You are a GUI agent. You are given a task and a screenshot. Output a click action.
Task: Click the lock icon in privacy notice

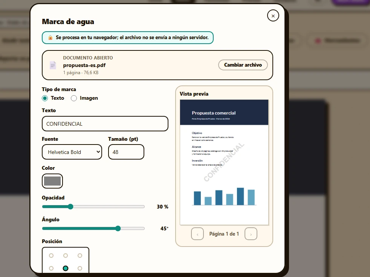pos(50,38)
